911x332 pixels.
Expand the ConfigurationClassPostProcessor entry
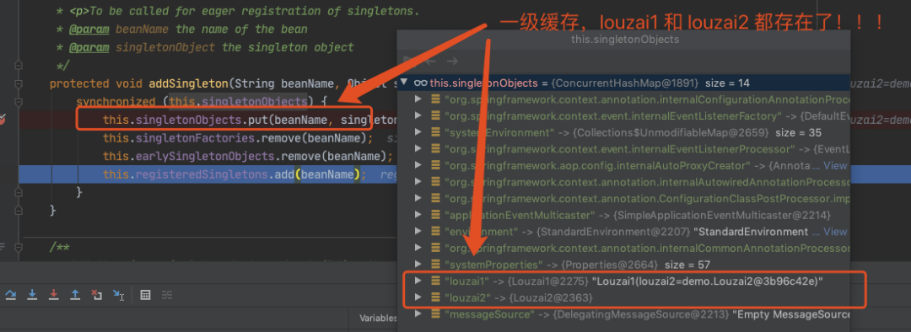[418, 199]
